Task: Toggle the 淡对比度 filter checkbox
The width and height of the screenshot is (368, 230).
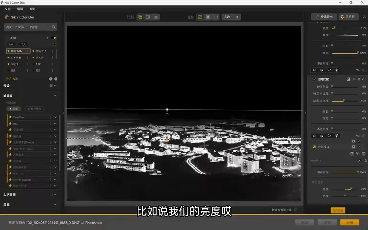Action: (314, 79)
